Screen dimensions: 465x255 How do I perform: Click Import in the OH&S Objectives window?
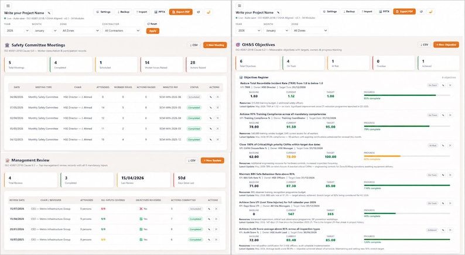367,12
